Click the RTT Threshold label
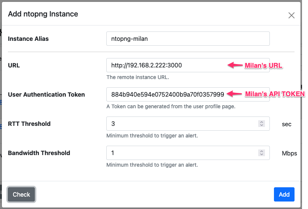The image size is (308, 209). coord(29,124)
